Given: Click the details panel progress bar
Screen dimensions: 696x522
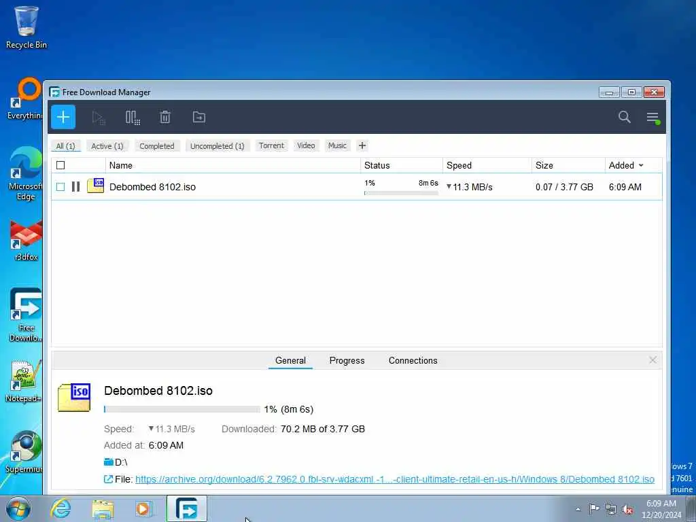Looking at the screenshot, I should pos(181,408).
